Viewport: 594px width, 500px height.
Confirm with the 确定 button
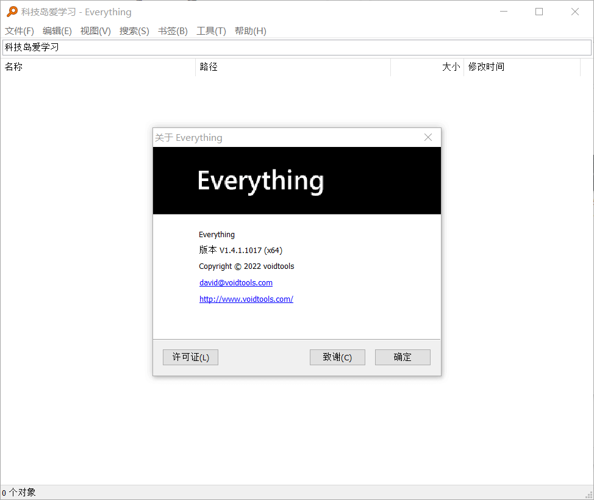tap(403, 357)
